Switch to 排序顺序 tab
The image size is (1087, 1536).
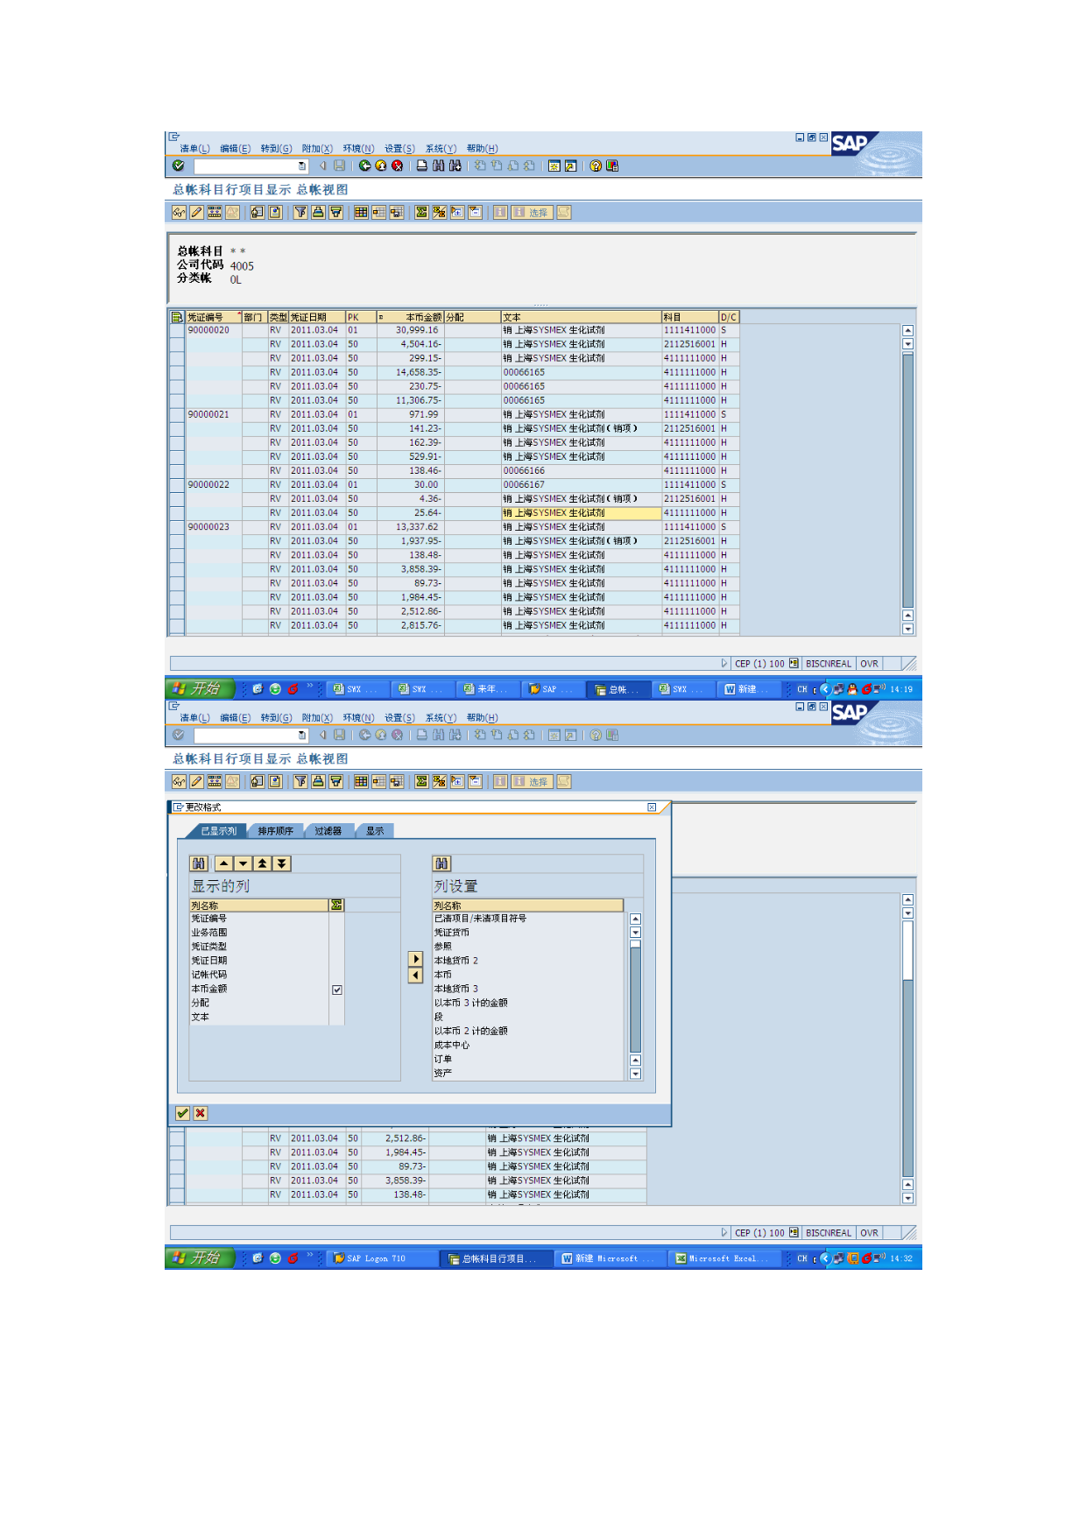coord(275,830)
